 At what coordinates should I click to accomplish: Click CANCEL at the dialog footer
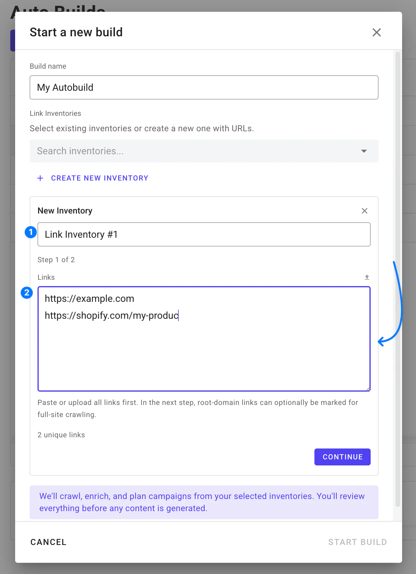point(48,542)
